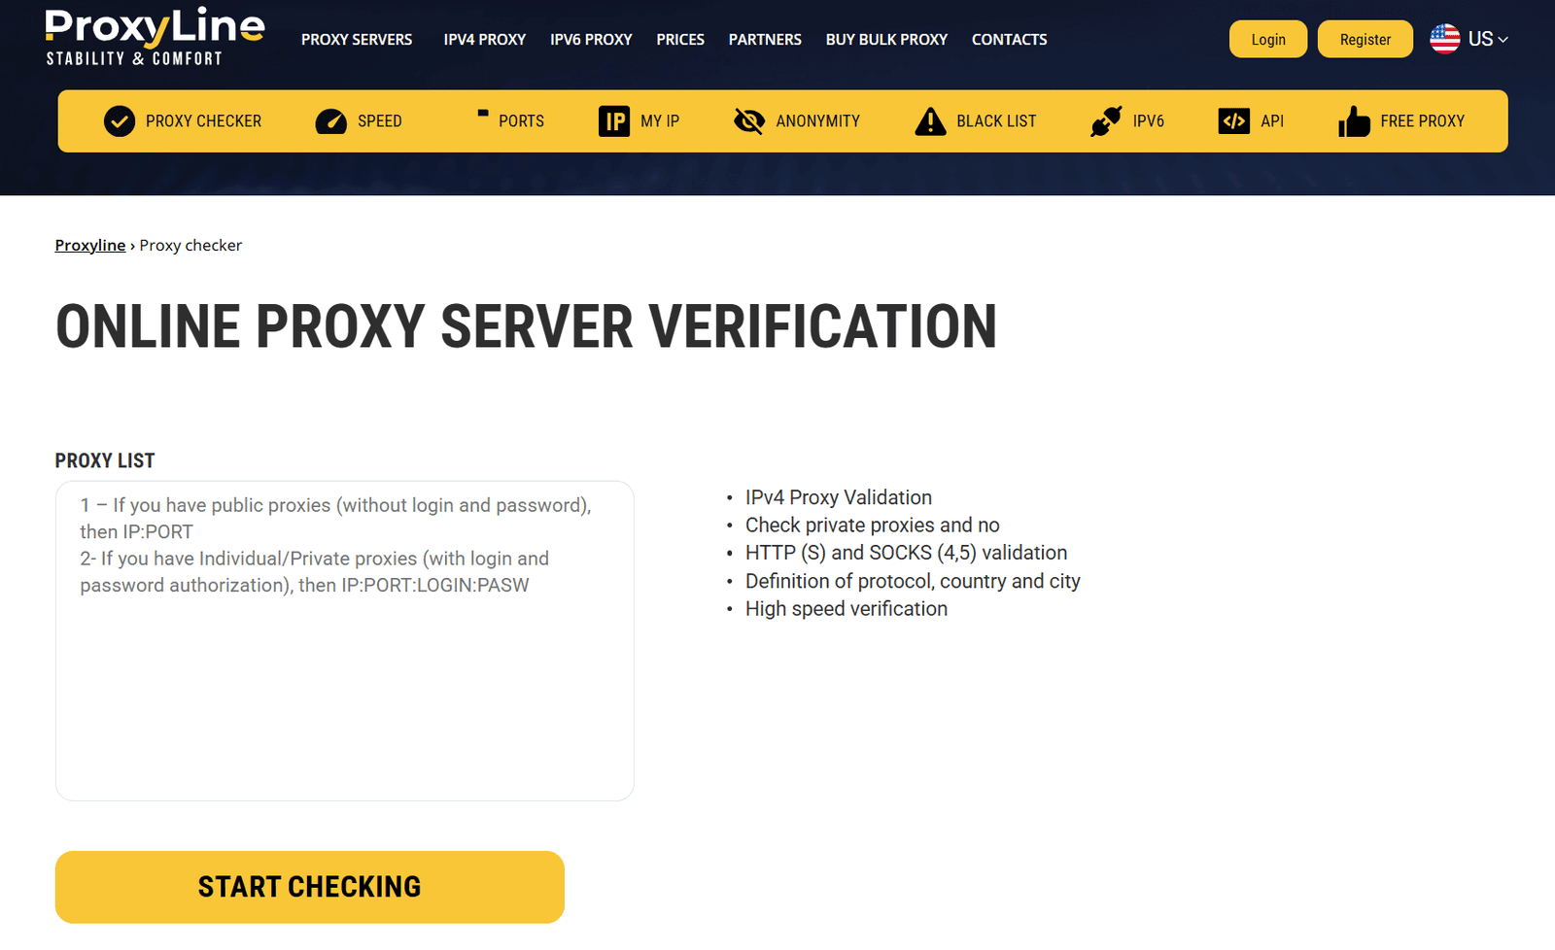Image resolution: width=1555 pixels, height=950 pixels.
Task: Click the Login button
Action: (x=1268, y=39)
